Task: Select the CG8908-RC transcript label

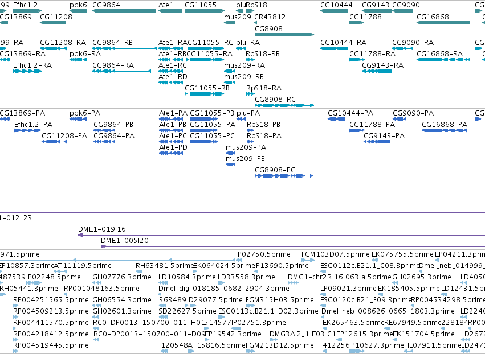Action: [275, 100]
